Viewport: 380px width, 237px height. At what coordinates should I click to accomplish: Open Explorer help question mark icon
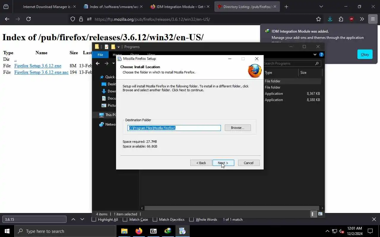pos(321,55)
